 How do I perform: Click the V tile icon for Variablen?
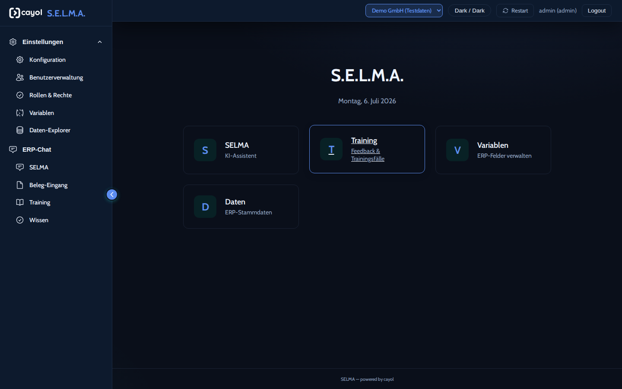click(x=457, y=150)
